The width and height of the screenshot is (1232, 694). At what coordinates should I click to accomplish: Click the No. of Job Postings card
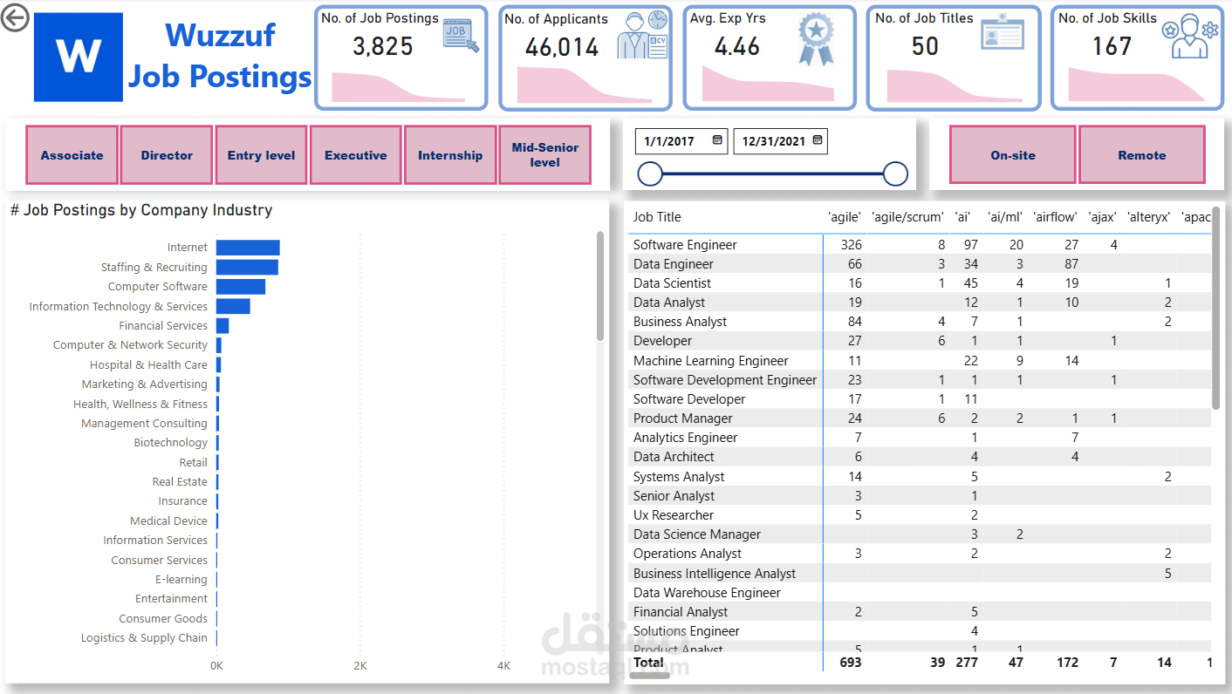point(400,58)
